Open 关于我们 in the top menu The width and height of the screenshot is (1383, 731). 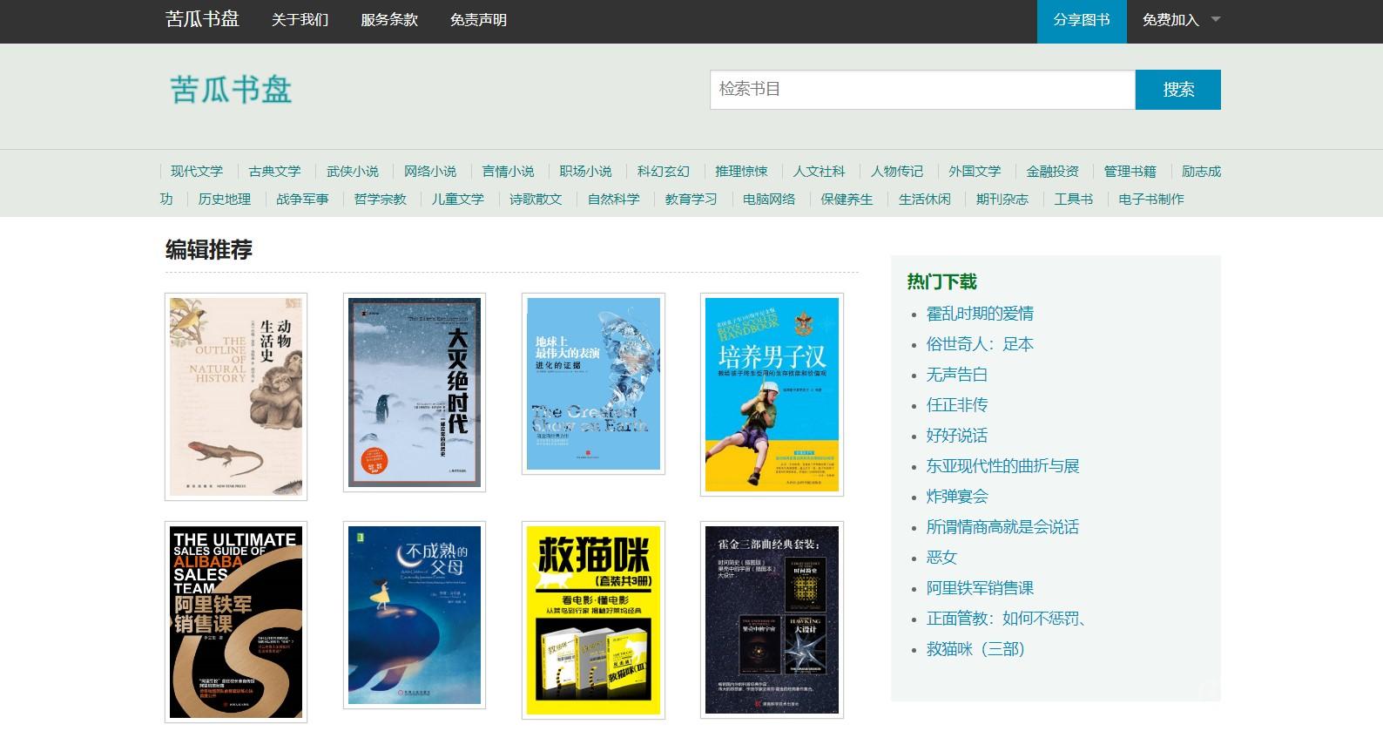pos(300,20)
